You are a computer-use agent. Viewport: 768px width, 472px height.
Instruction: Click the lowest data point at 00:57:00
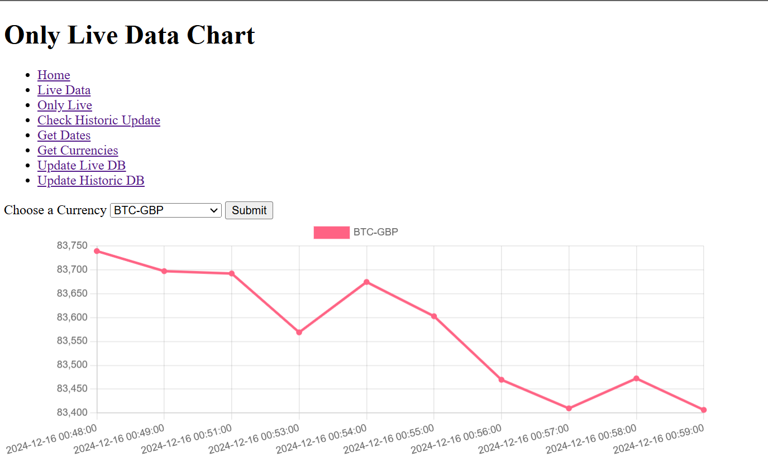pos(568,408)
